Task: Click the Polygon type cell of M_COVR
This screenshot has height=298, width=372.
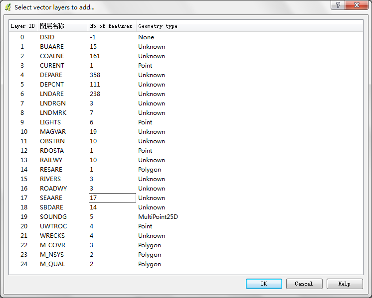Action: [x=150, y=245]
